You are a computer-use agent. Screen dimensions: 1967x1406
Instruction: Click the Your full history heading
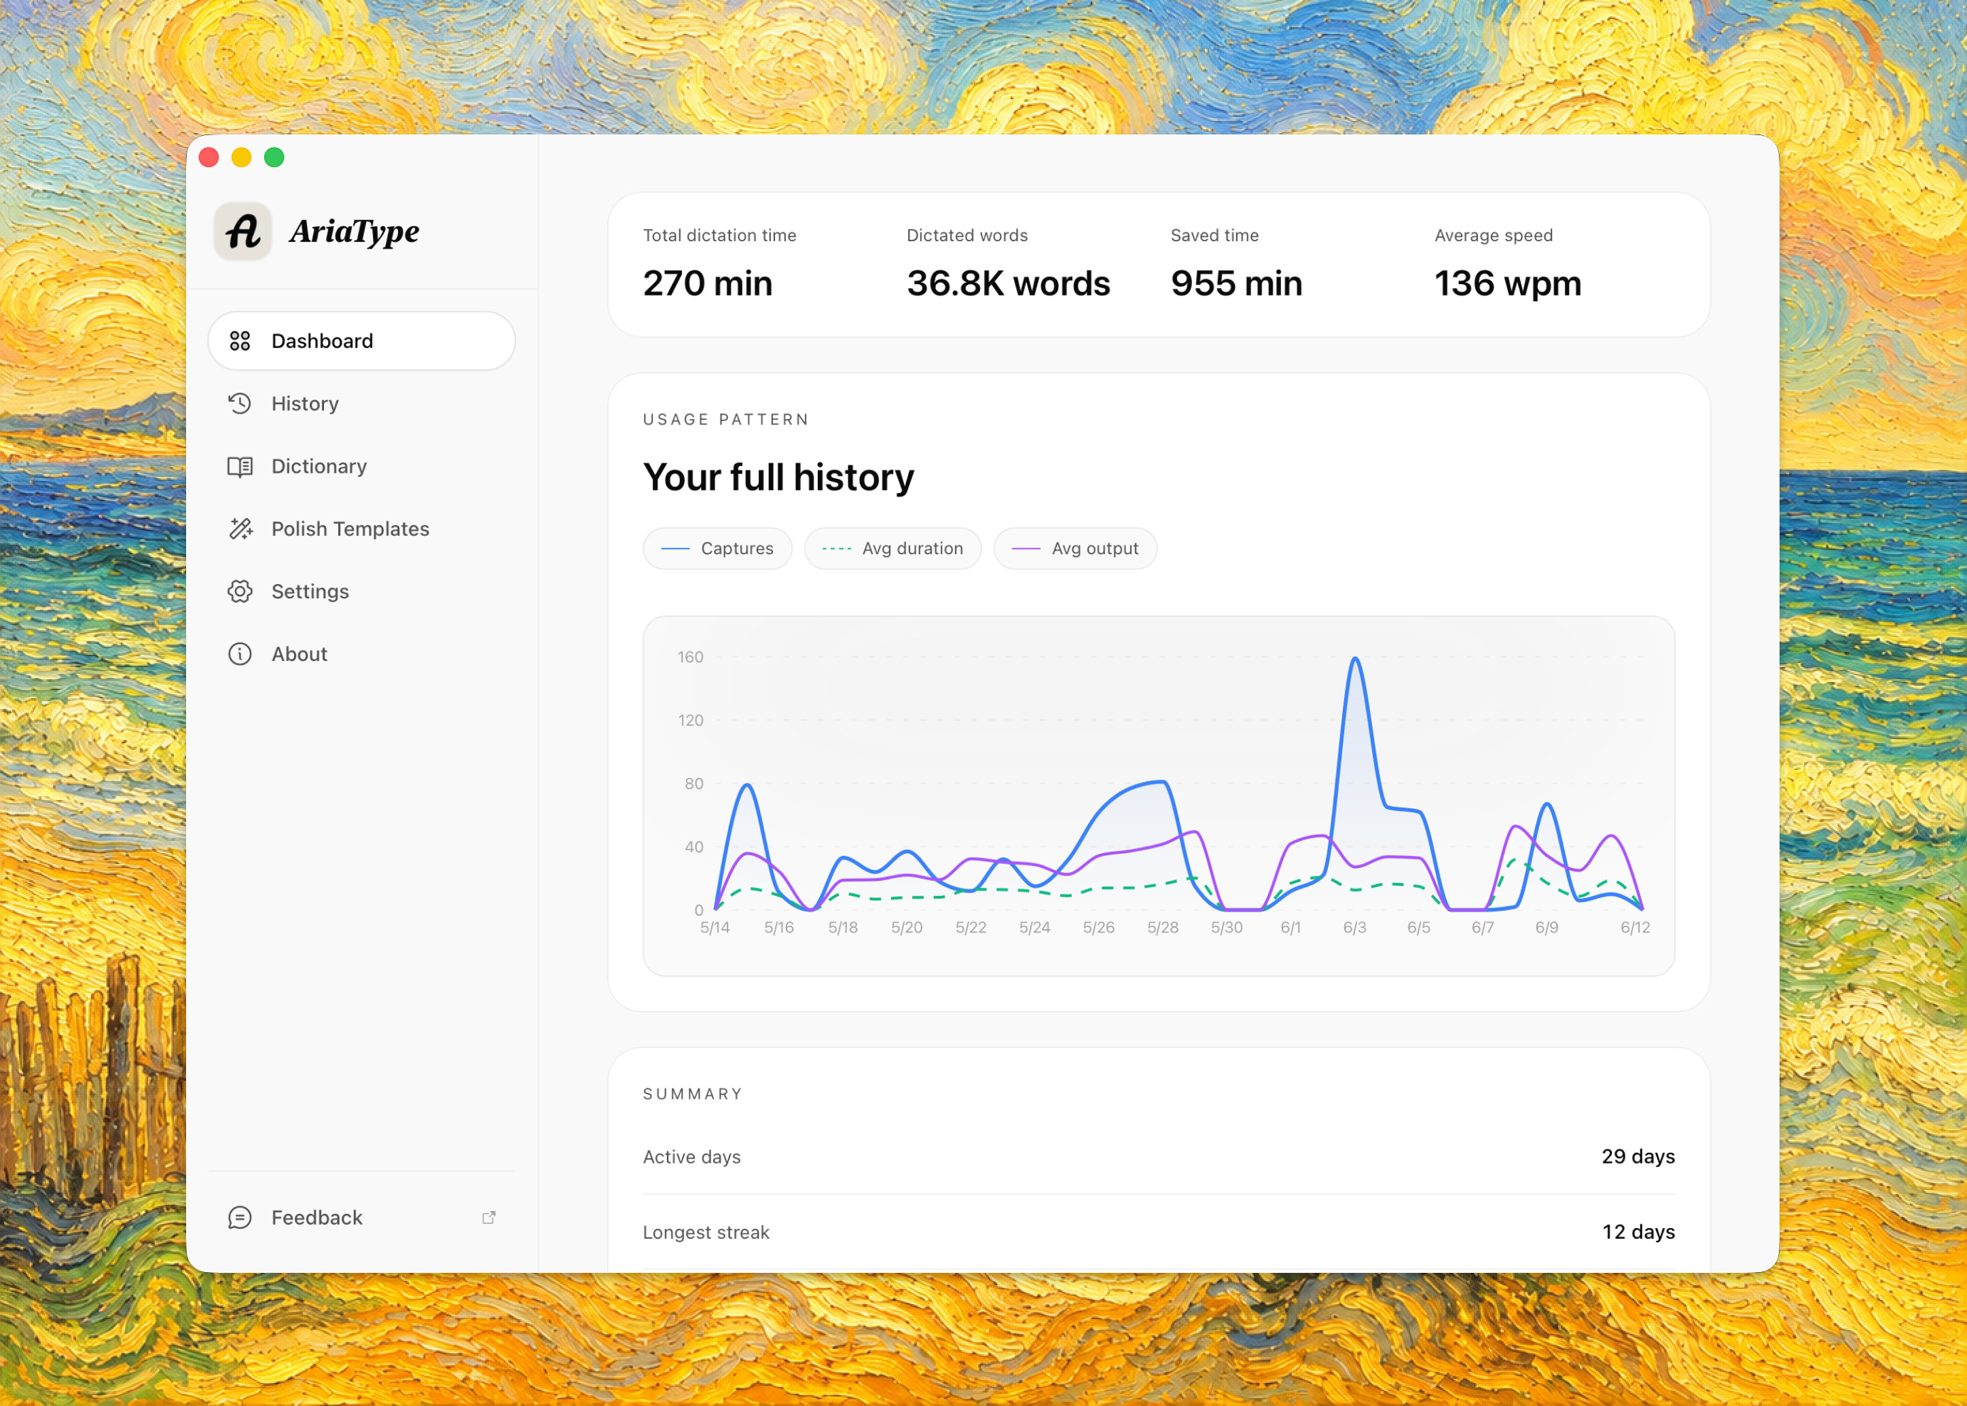click(x=778, y=478)
